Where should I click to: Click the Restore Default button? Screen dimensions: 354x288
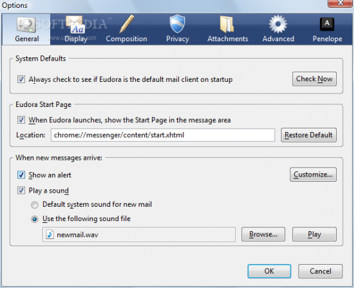[x=308, y=135]
